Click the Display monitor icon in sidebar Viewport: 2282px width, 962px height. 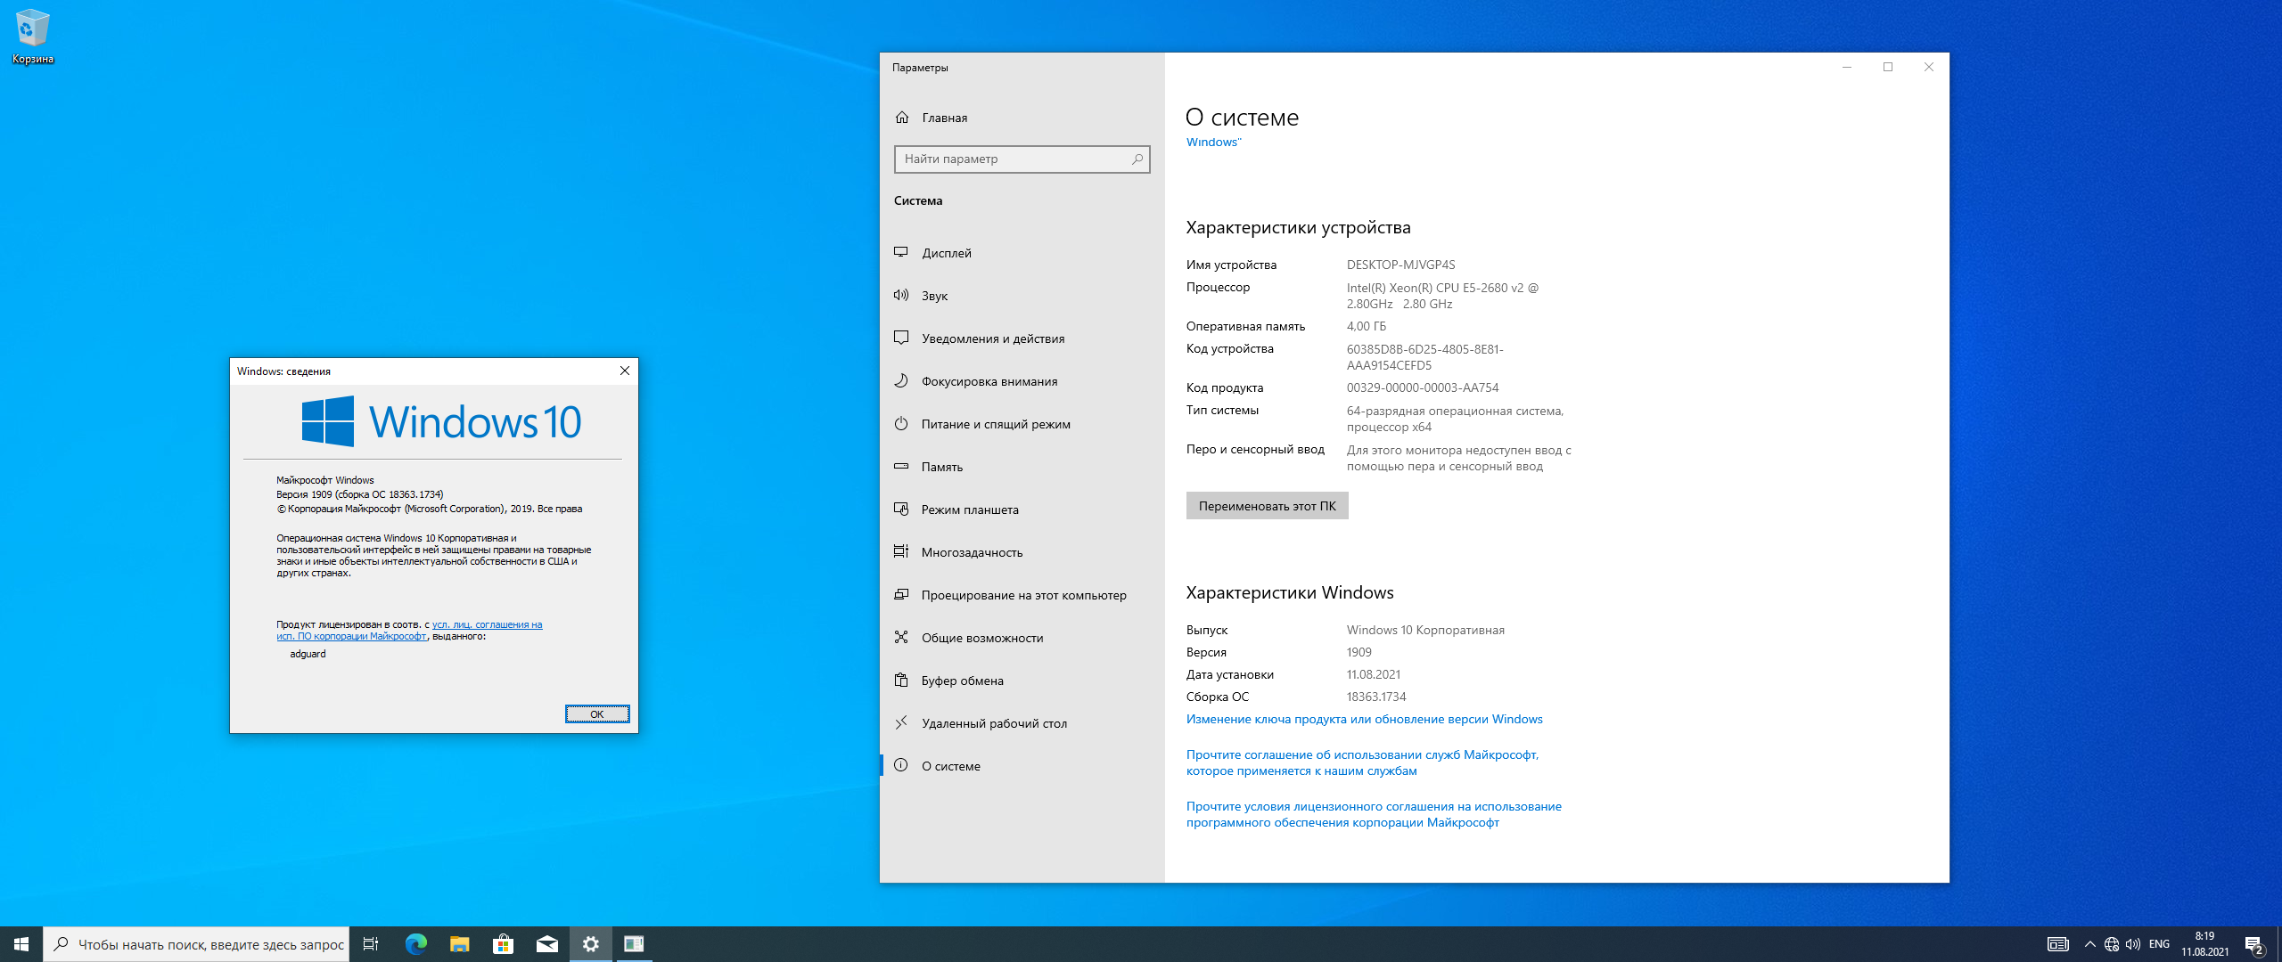(901, 252)
